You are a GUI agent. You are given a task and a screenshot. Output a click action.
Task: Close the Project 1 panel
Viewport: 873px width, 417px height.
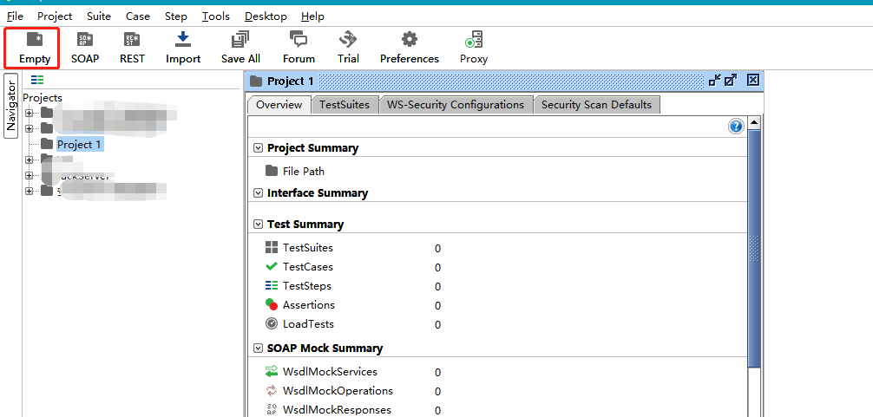(x=752, y=81)
